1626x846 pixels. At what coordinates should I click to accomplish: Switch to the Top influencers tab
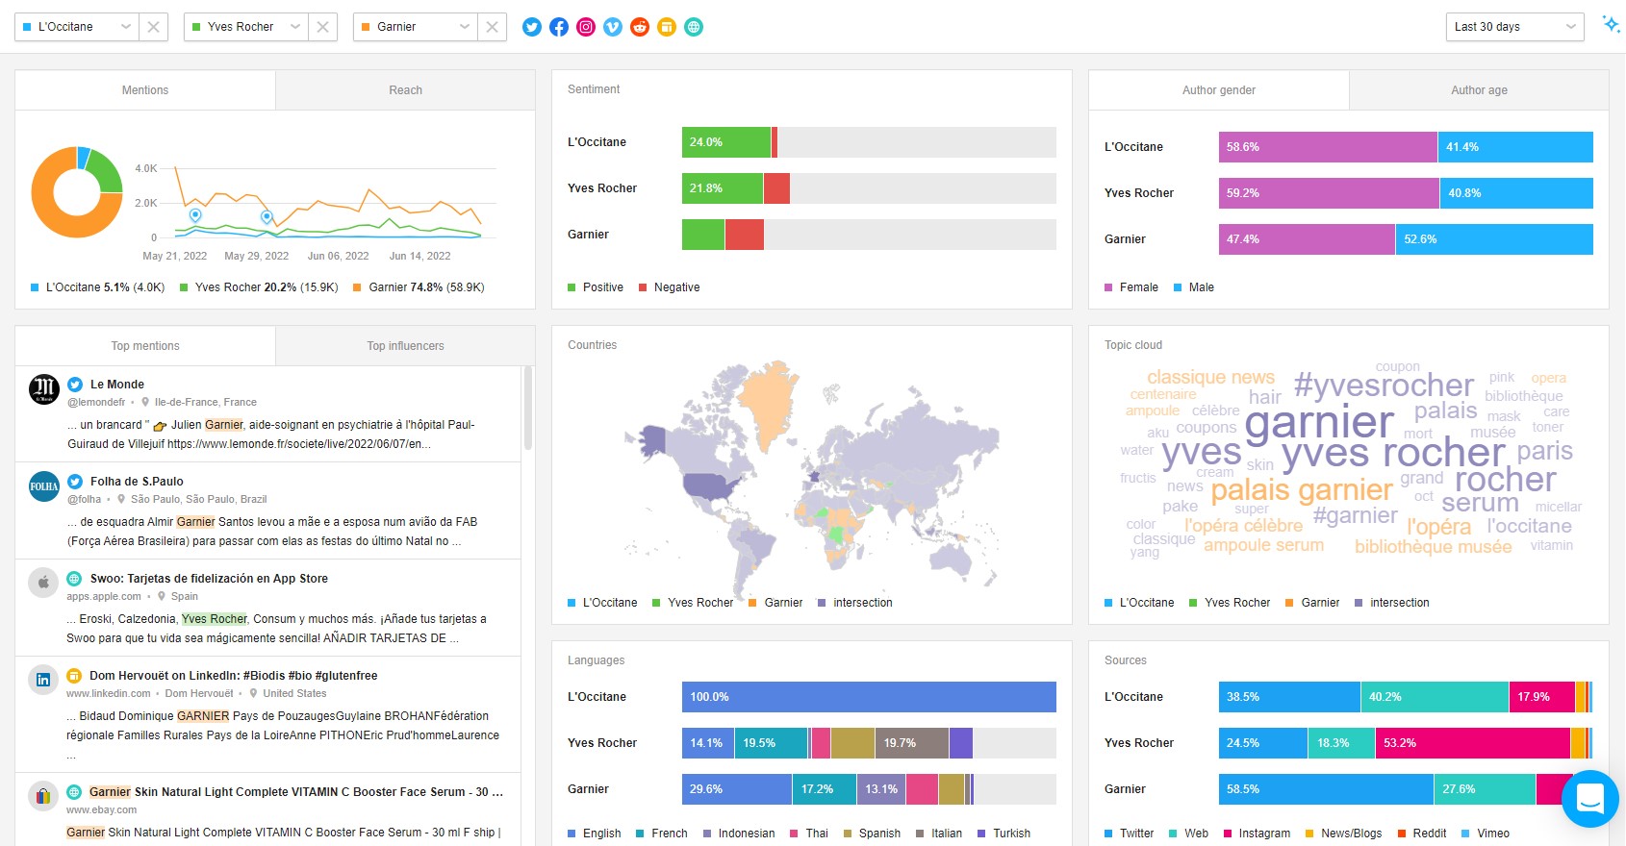(x=405, y=346)
